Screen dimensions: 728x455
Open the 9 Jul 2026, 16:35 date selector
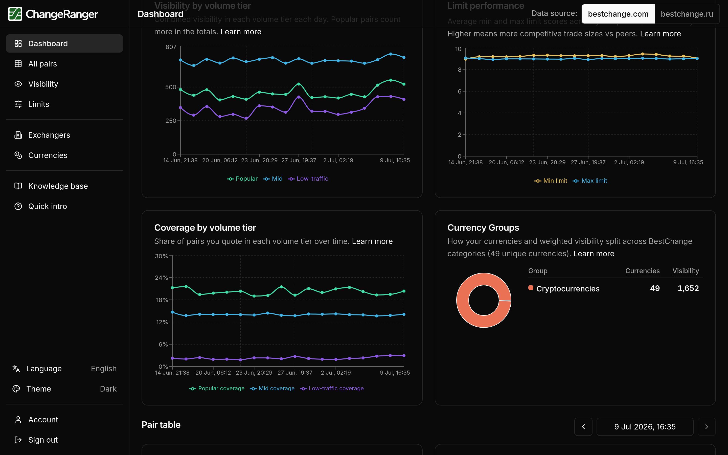(645, 426)
